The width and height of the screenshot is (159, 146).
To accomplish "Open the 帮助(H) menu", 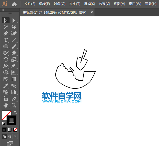I will click(x=151, y=4).
